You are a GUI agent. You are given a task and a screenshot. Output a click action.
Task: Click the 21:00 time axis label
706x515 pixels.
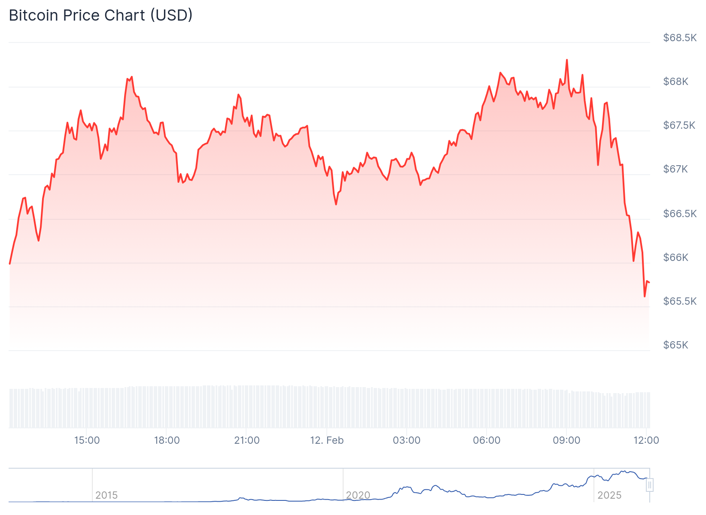coord(247,440)
